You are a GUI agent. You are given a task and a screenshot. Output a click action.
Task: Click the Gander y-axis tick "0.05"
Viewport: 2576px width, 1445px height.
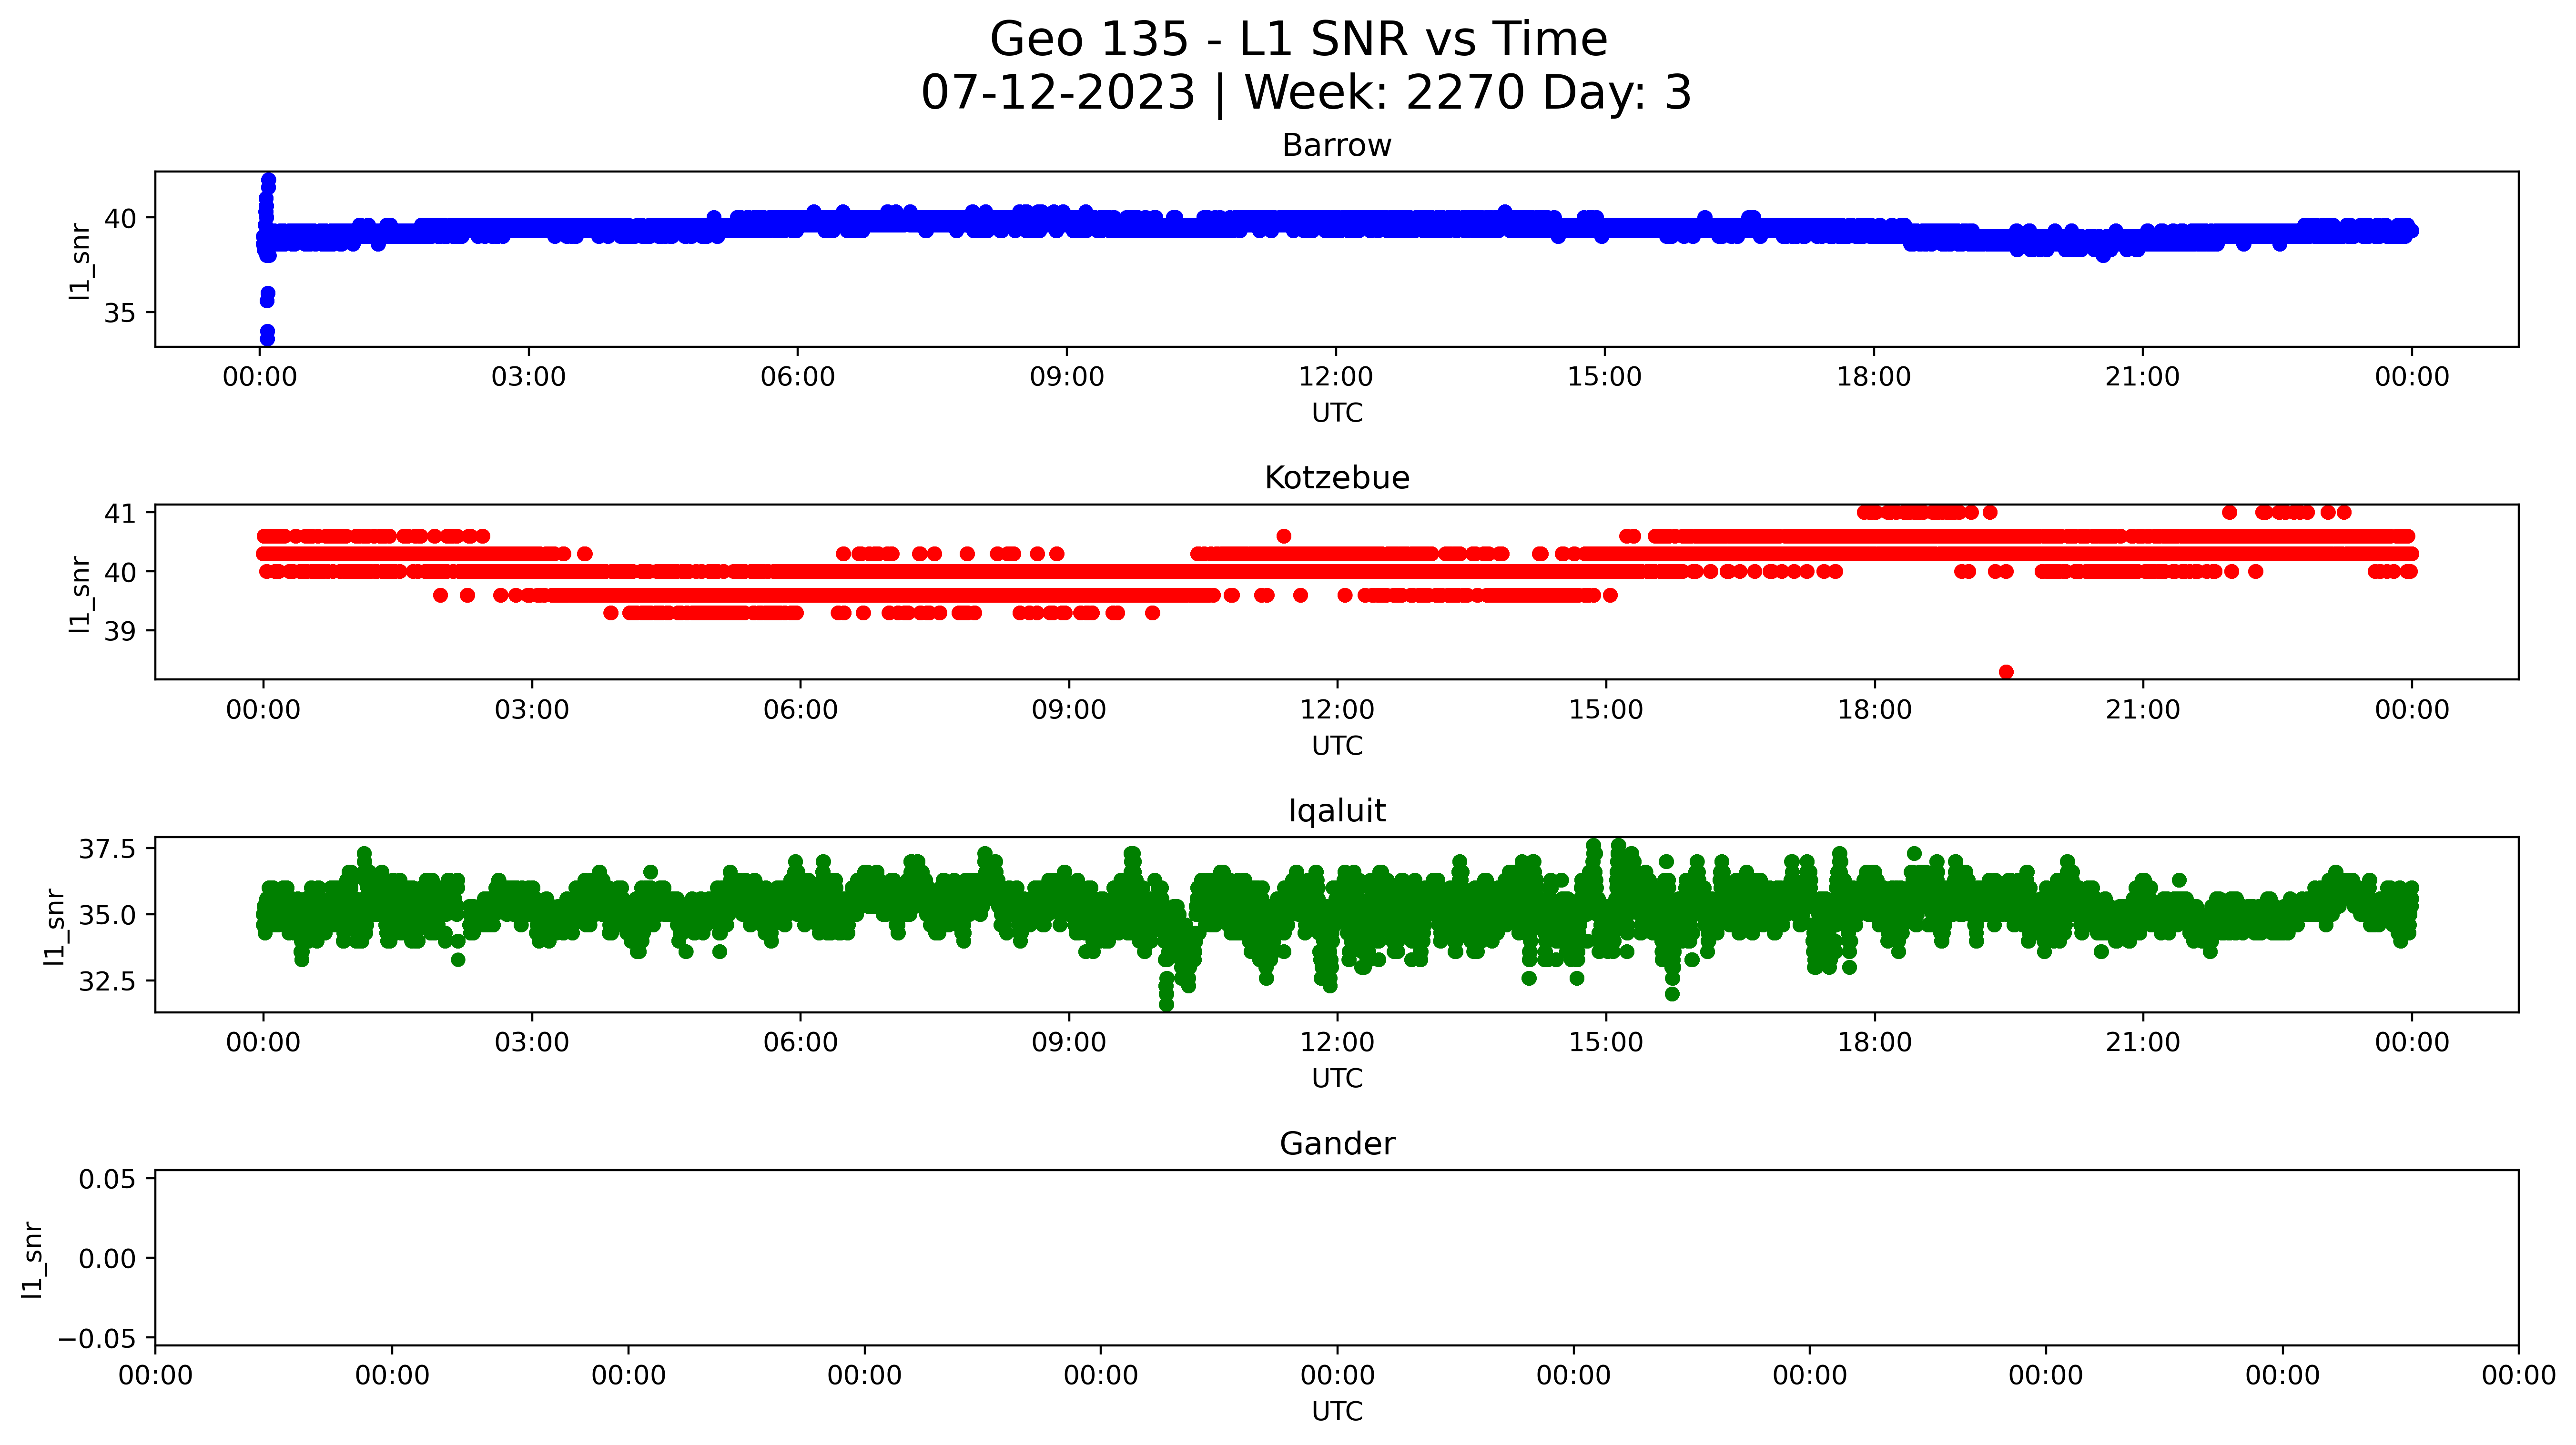coord(107,1179)
